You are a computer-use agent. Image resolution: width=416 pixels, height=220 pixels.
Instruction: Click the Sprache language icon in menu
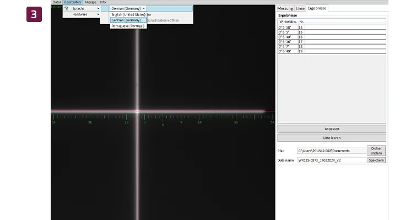[x=66, y=8]
